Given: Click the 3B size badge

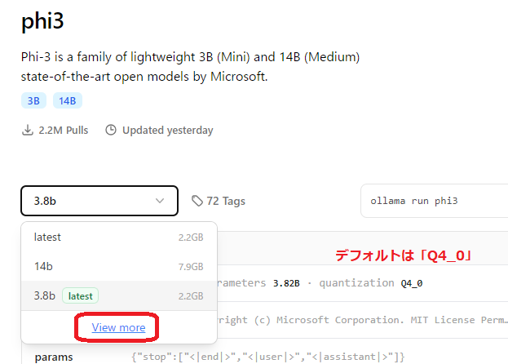Looking at the screenshot, I should click(33, 101).
